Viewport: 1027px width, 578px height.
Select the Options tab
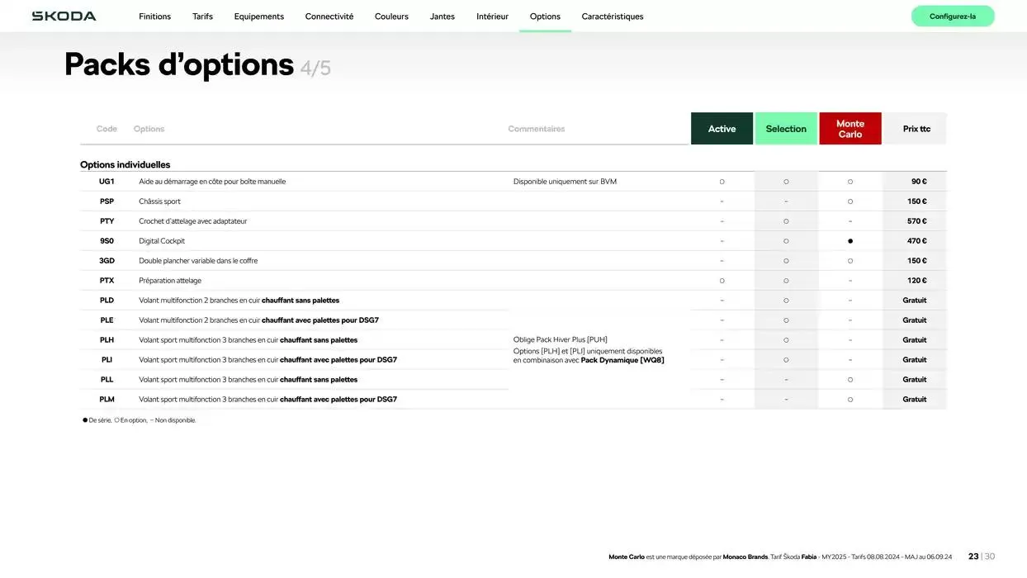545,17
